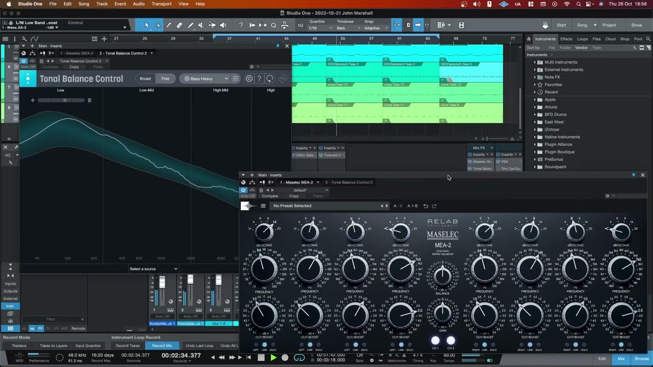Toggle the CH 1 button on Maselec

pyautogui.click(x=435, y=340)
